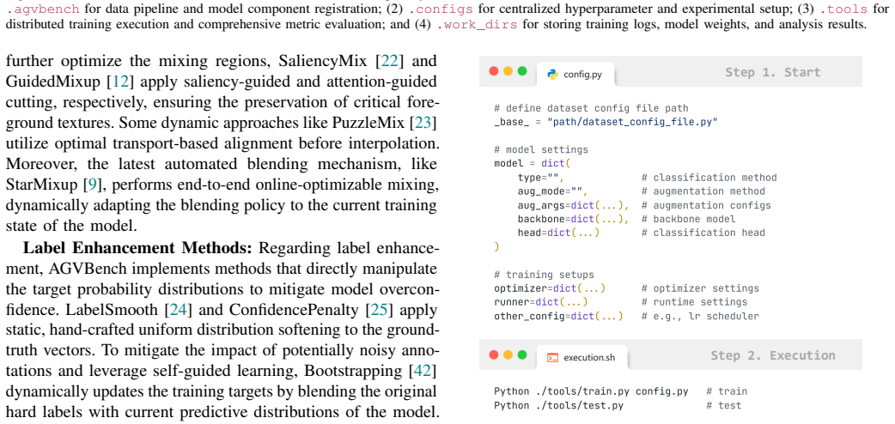The image size is (895, 424).
Task: Click the 'optimizer=dict(...)' code line
Action: coord(550,288)
